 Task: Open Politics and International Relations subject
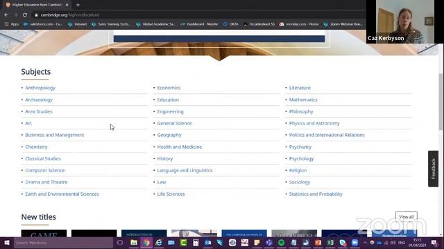click(327, 135)
